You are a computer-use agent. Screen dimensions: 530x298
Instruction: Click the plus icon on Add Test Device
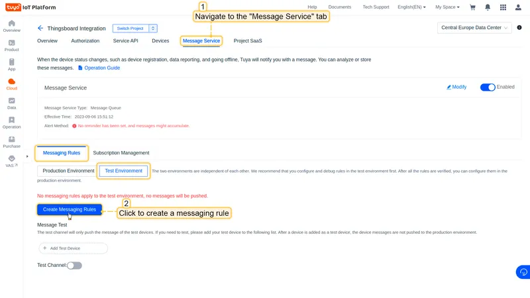tap(44, 248)
